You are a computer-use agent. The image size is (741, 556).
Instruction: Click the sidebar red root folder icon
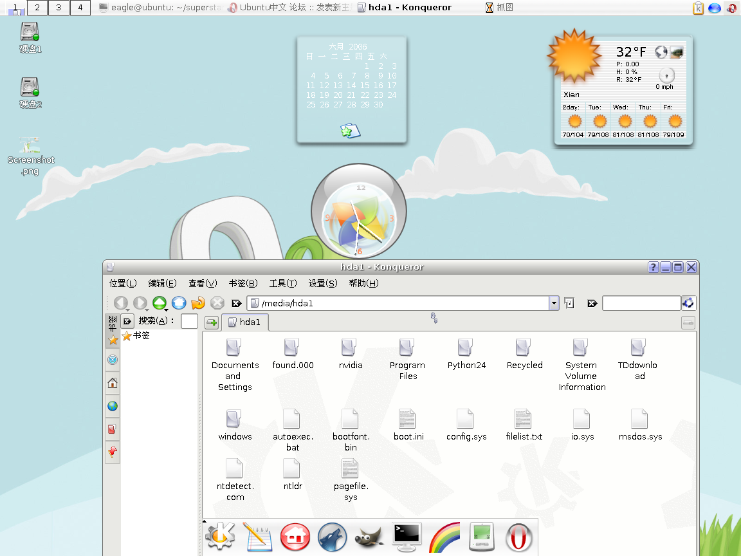point(113,429)
